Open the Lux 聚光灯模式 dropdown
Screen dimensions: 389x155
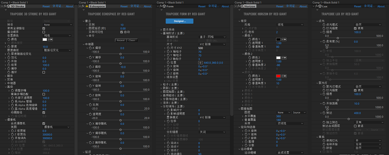click(x=368, y=87)
